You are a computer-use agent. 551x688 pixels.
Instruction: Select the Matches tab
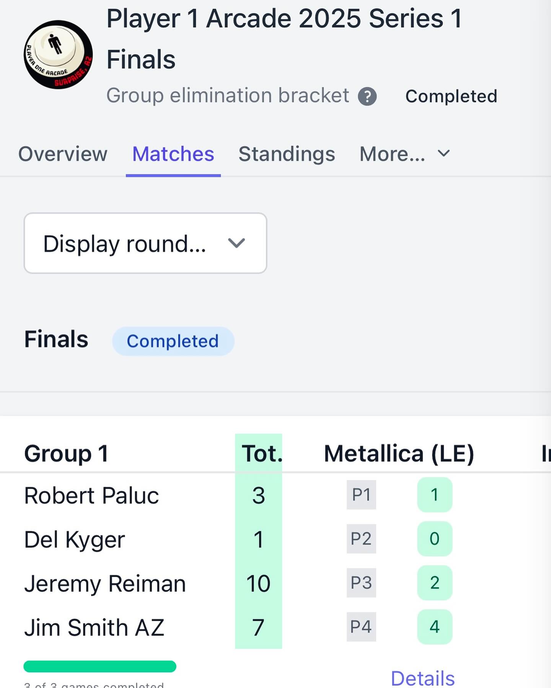pyautogui.click(x=173, y=154)
